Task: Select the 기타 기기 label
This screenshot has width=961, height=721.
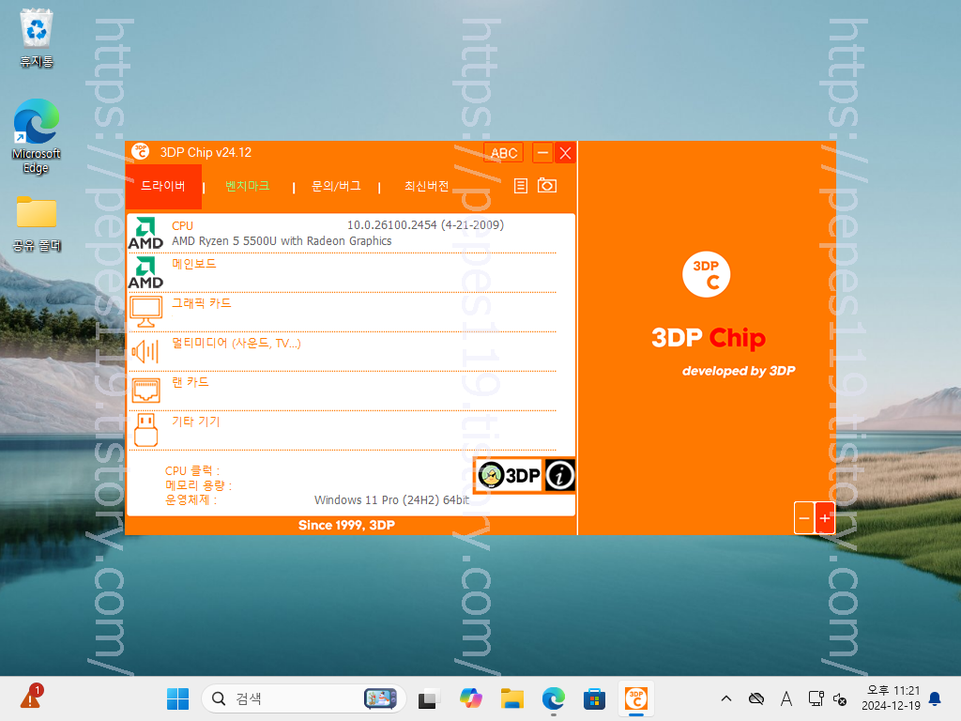Action: [195, 422]
